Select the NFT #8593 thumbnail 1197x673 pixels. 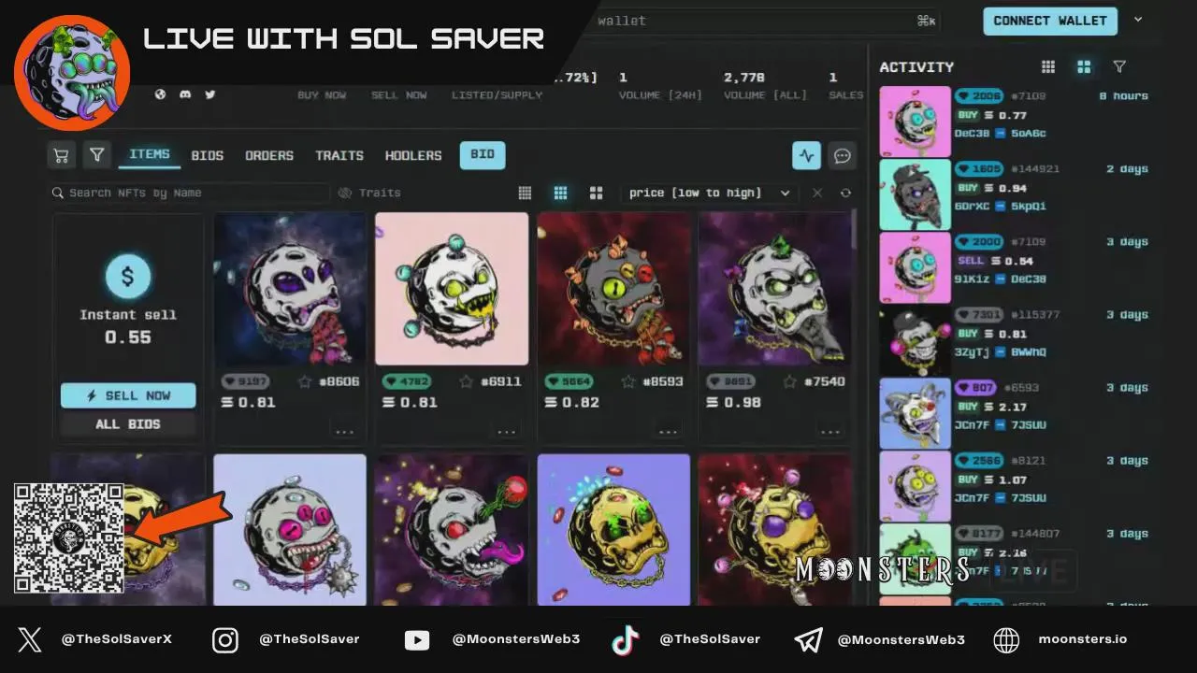click(x=613, y=289)
